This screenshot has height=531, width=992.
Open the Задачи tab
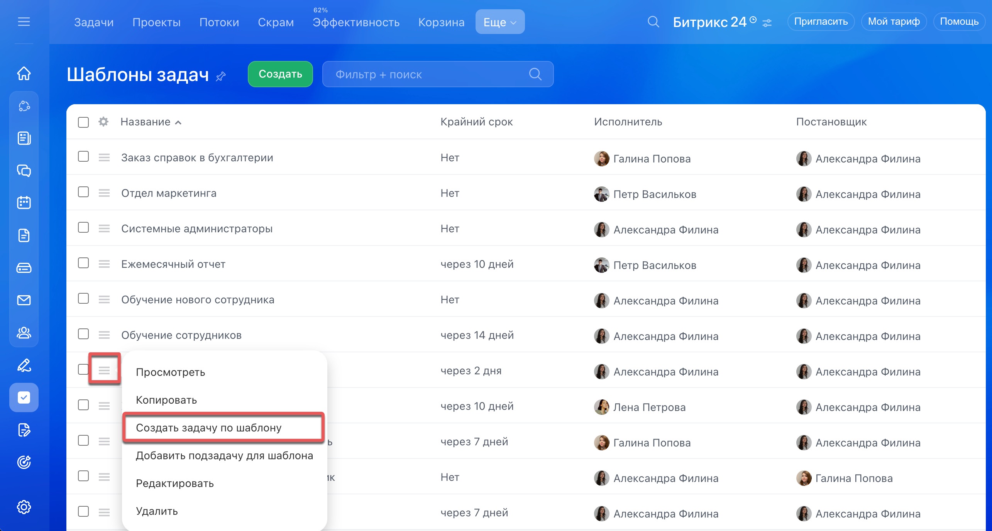tap(94, 22)
